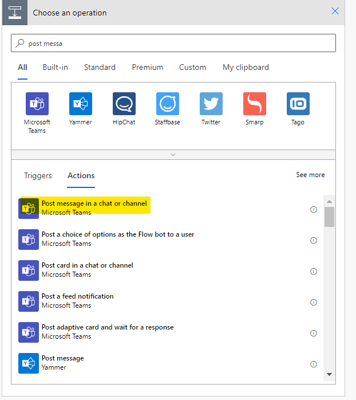Choose the Tago connector icon
The height and width of the screenshot is (400, 356).
coord(298,104)
